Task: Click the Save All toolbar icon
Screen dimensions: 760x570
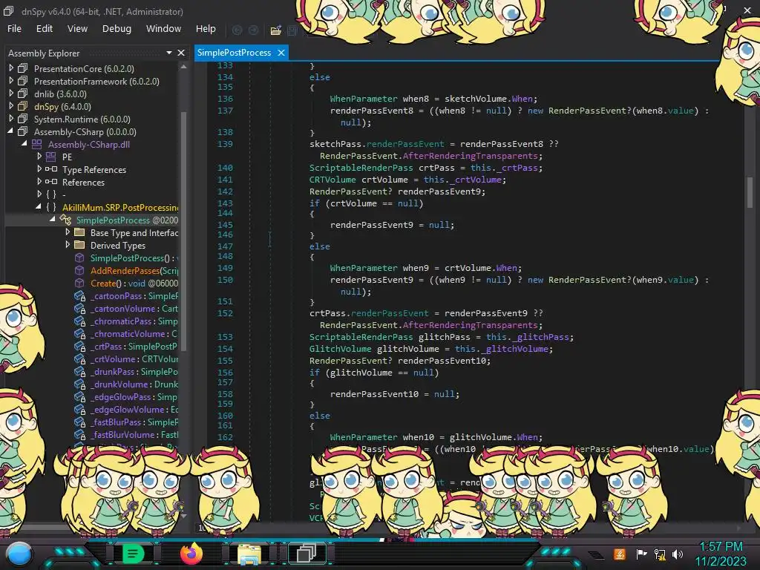Action: (x=292, y=30)
